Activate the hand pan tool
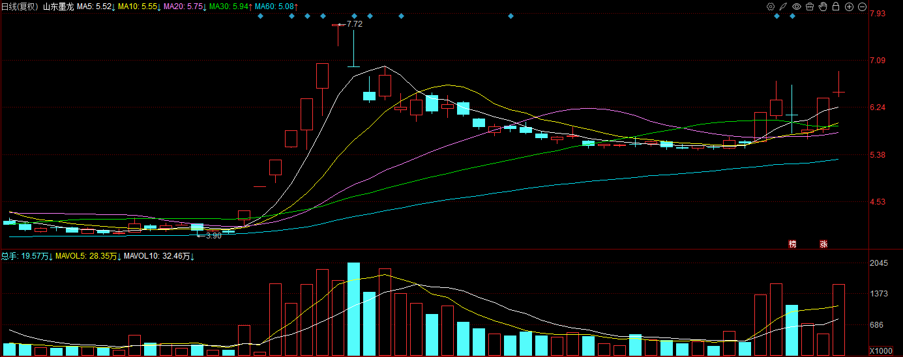903x357 pixels. pyautogui.click(x=823, y=7)
